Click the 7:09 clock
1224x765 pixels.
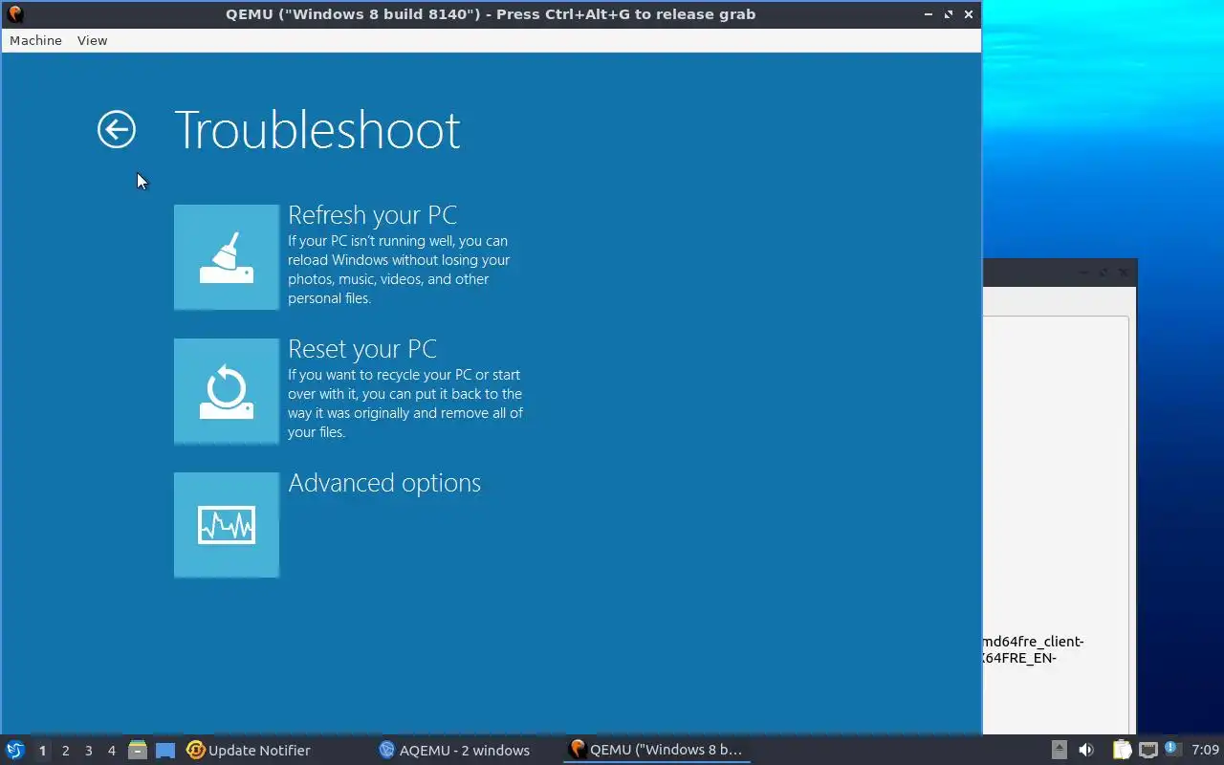[1205, 751]
